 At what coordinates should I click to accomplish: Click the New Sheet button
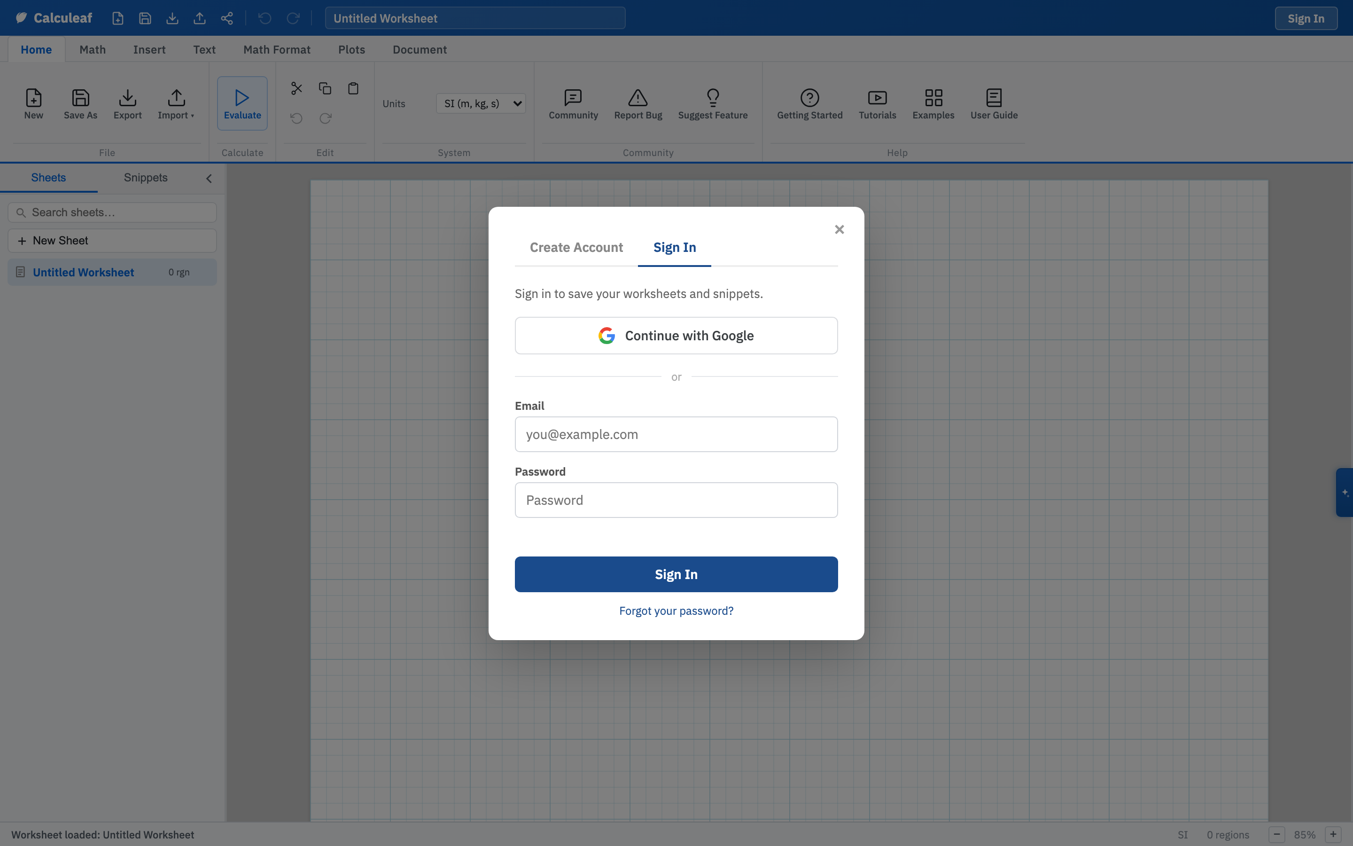pos(112,241)
